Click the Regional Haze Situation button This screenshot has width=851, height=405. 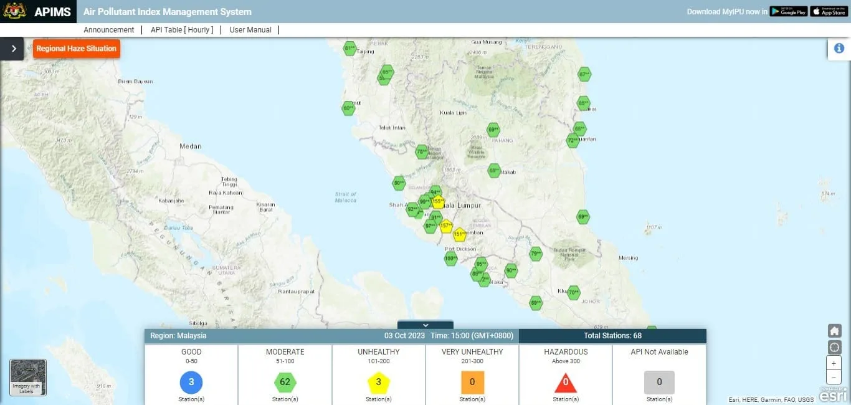(x=76, y=49)
